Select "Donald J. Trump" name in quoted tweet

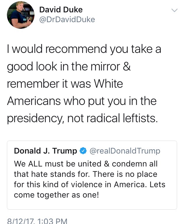45,151
